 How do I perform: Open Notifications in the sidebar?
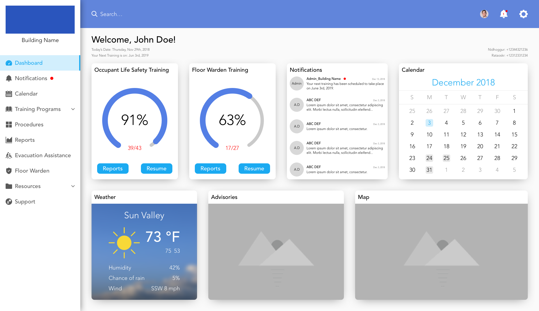click(x=31, y=78)
